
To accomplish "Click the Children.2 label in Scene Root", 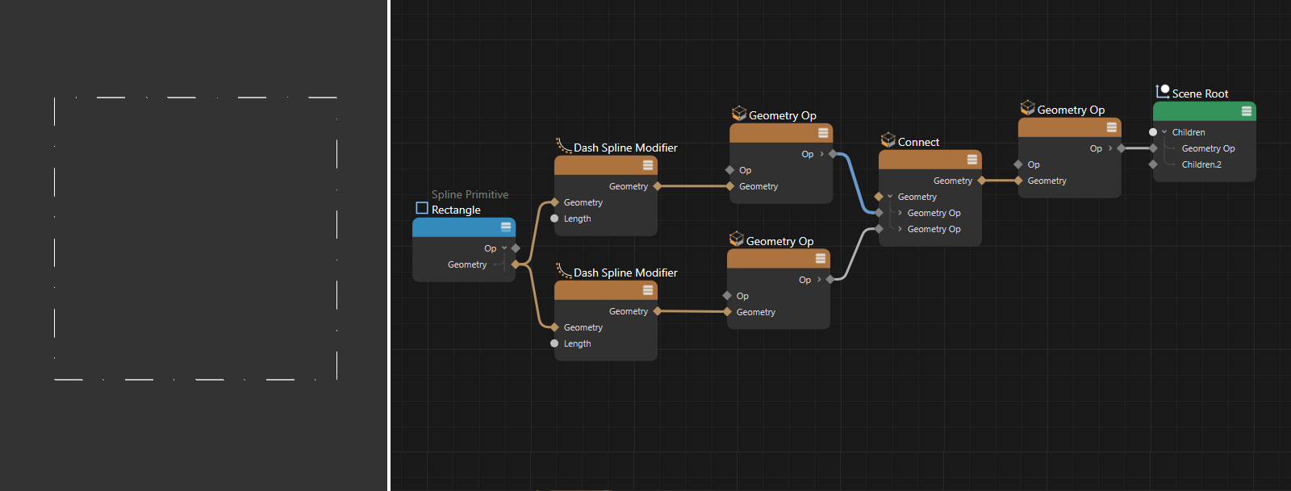I will coord(1201,164).
